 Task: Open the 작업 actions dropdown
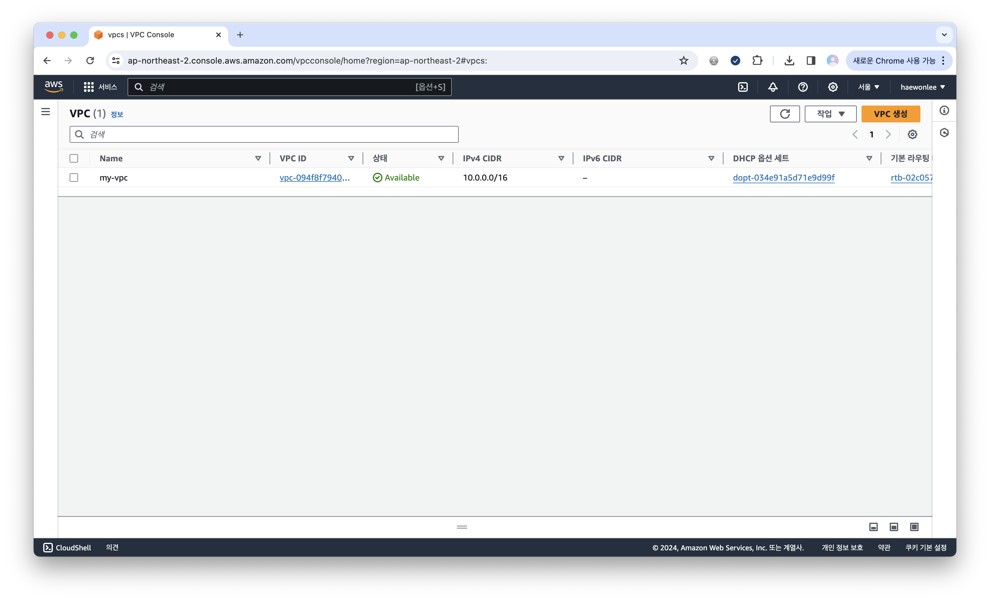click(x=830, y=114)
